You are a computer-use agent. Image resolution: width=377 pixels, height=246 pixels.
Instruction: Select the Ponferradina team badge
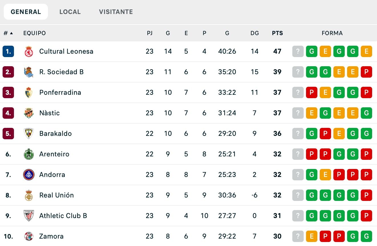pos(29,92)
